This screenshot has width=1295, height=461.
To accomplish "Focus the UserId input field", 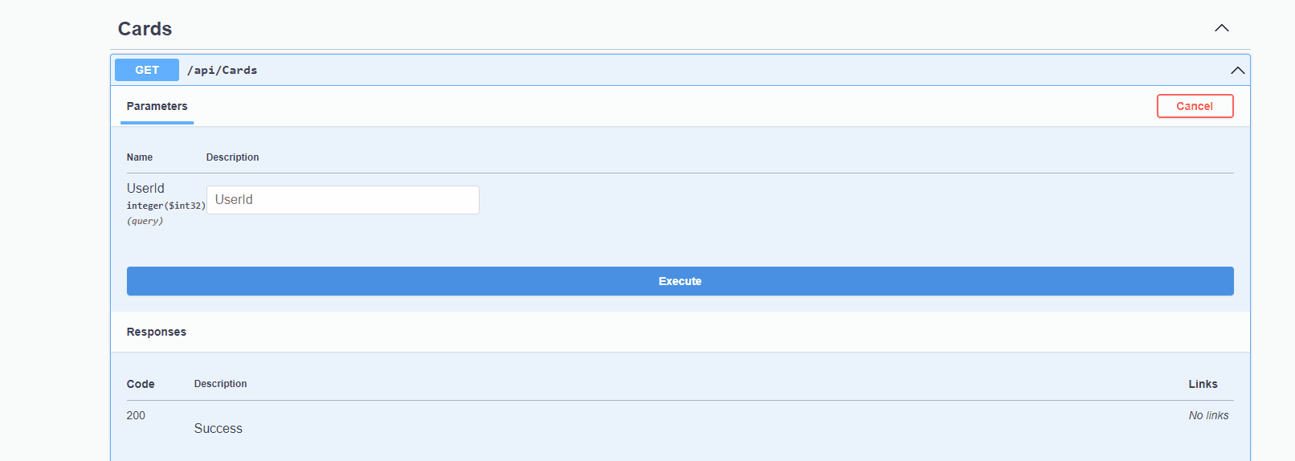I will pyautogui.click(x=343, y=200).
